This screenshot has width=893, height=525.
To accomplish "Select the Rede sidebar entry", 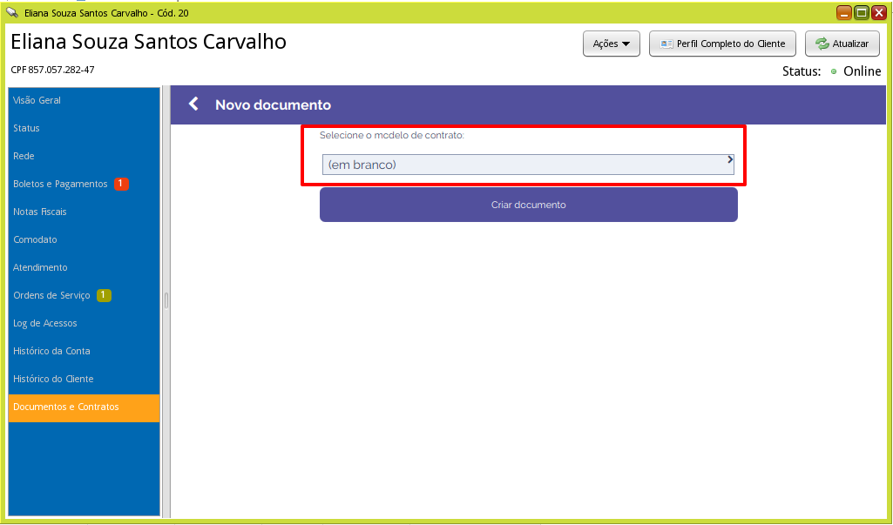I will point(24,156).
